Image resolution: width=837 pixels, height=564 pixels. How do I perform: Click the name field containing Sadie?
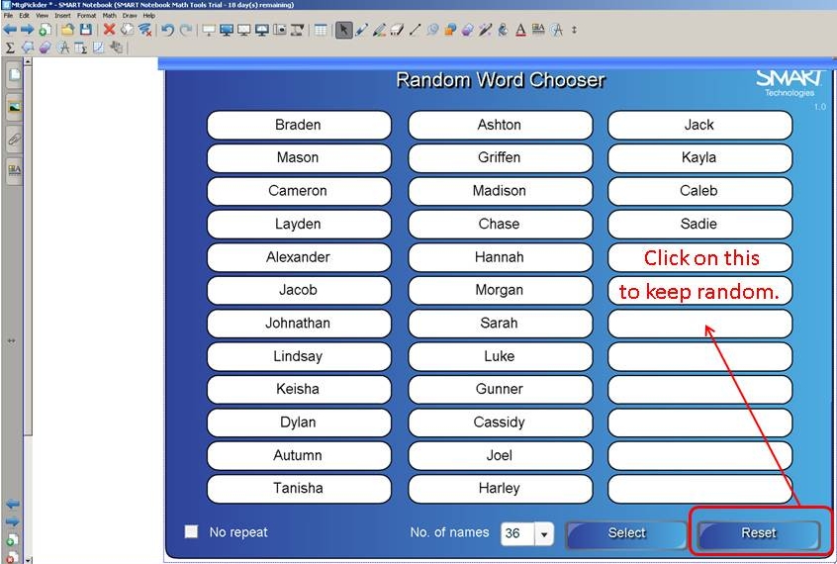coord(699,225)
